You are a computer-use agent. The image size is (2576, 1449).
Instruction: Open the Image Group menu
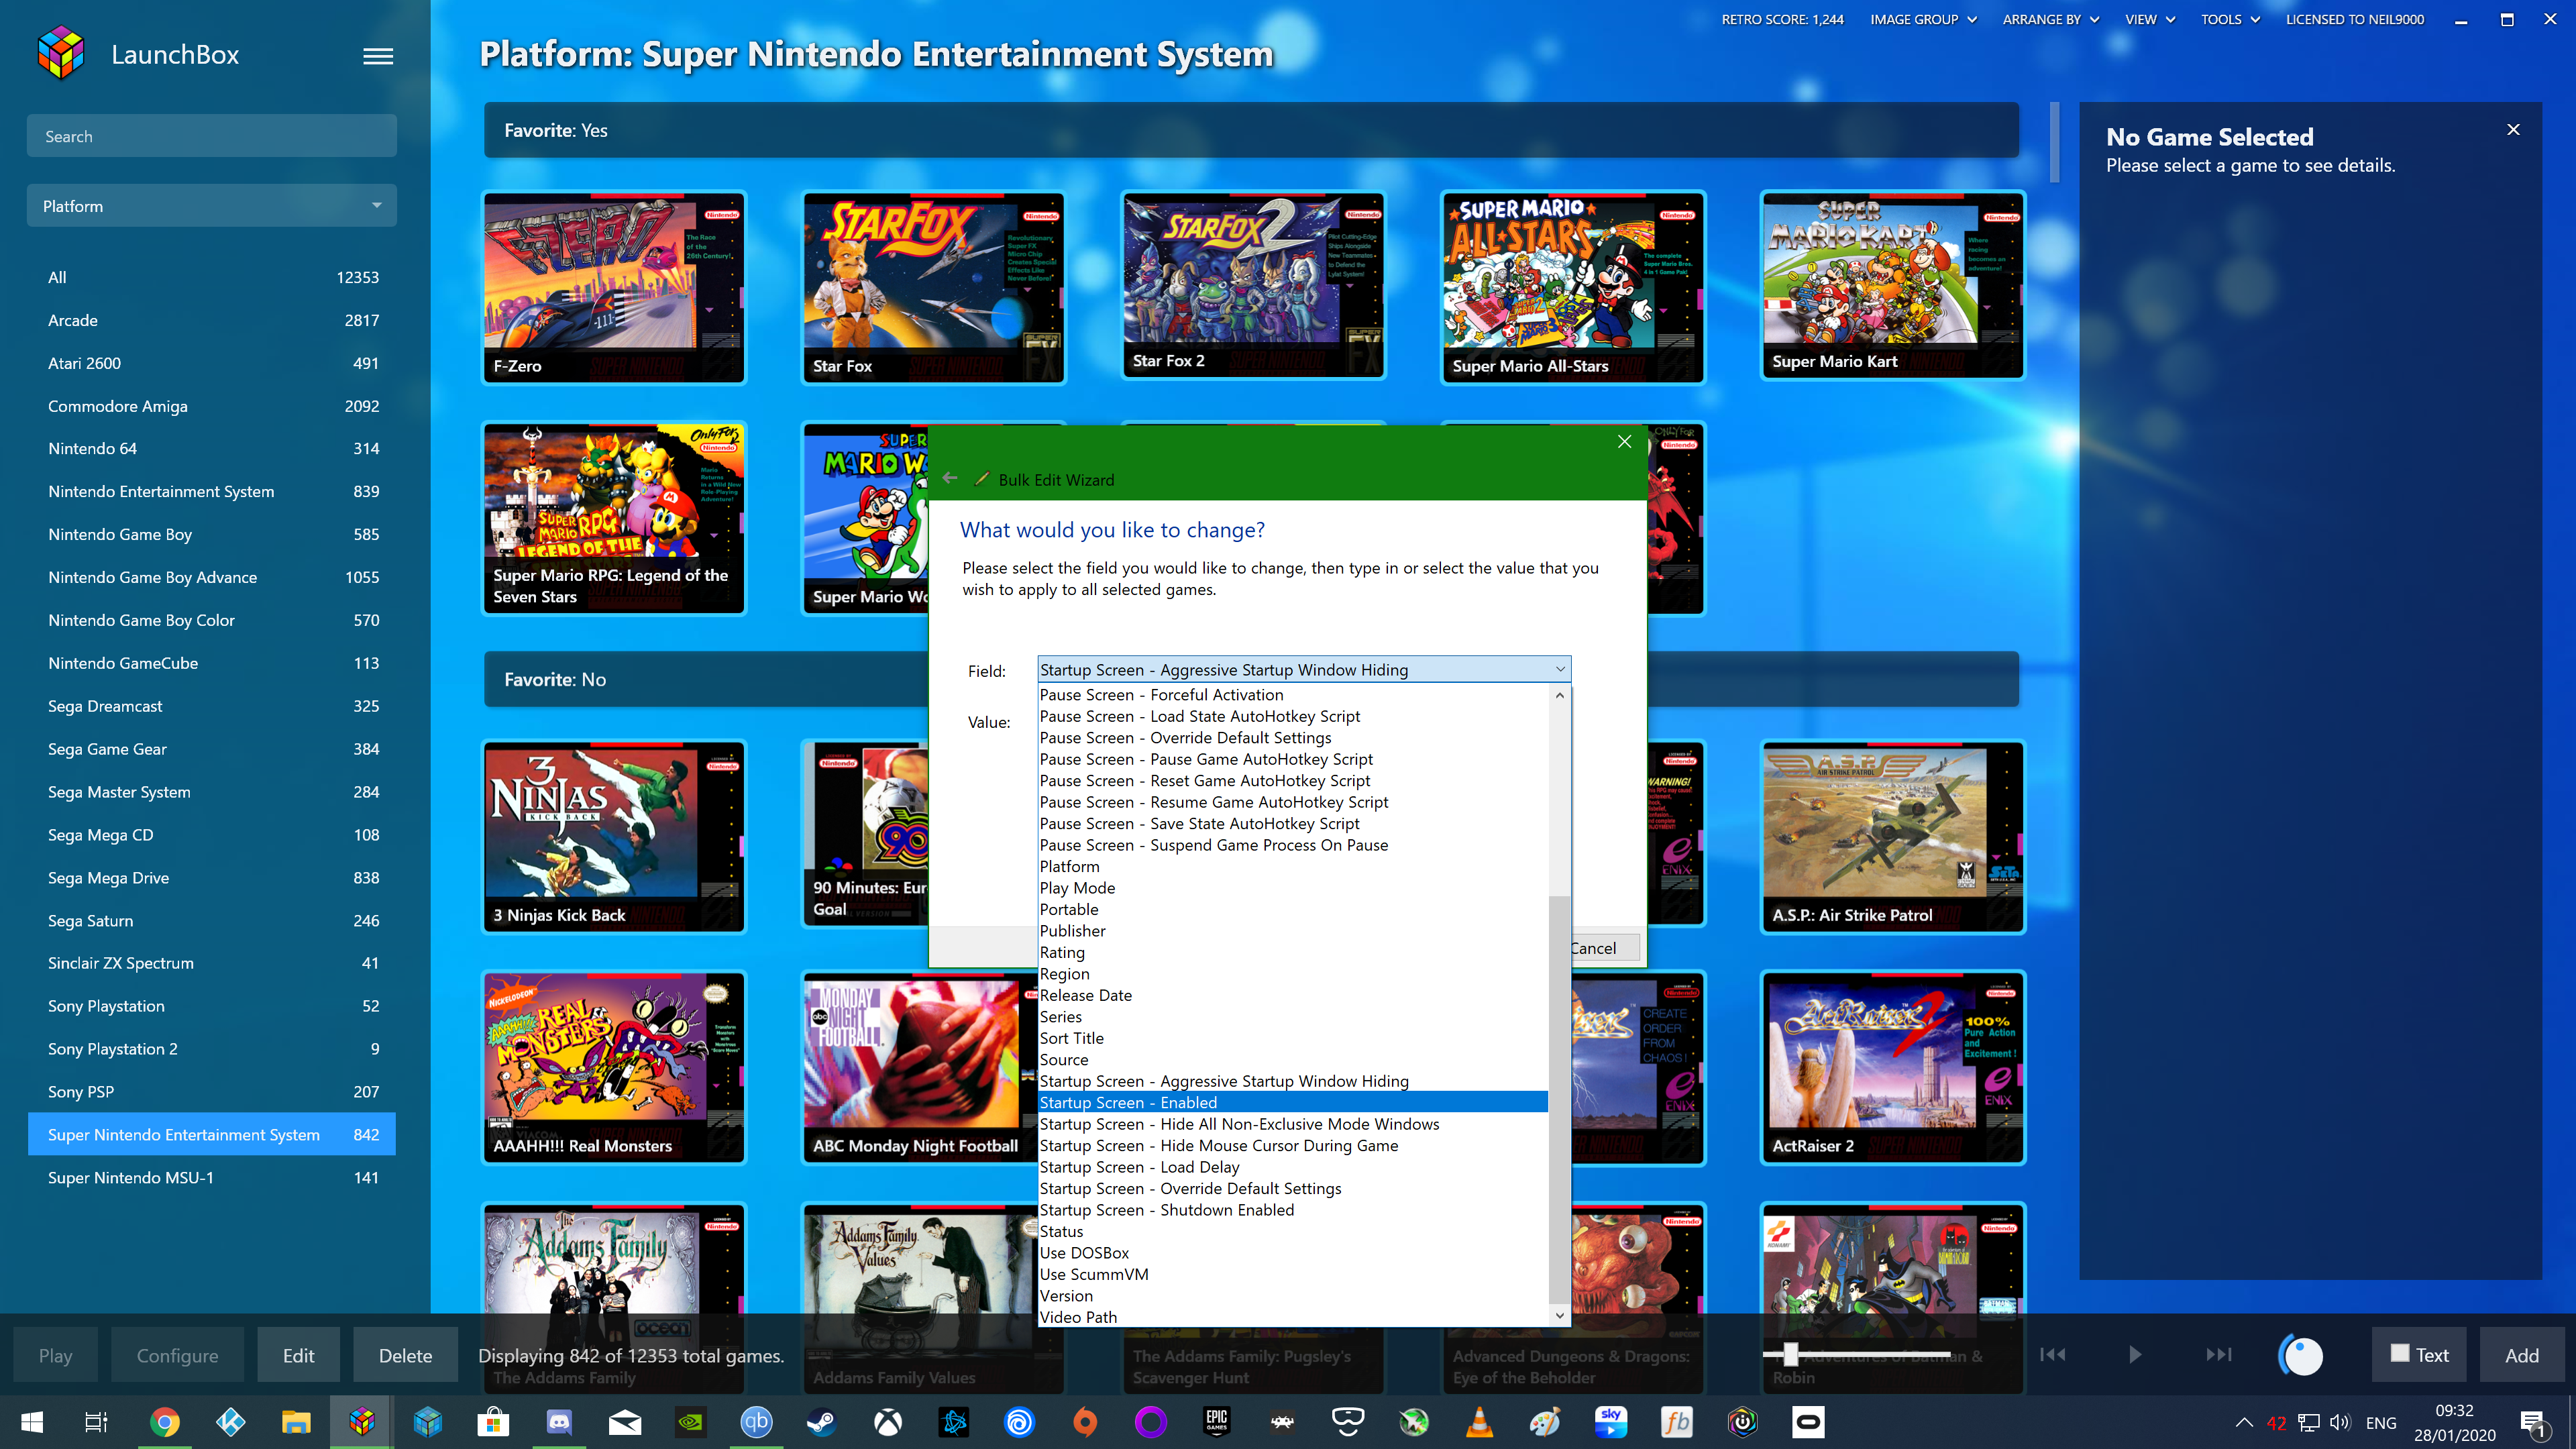pyautogui.click(x=1922, y=19)
